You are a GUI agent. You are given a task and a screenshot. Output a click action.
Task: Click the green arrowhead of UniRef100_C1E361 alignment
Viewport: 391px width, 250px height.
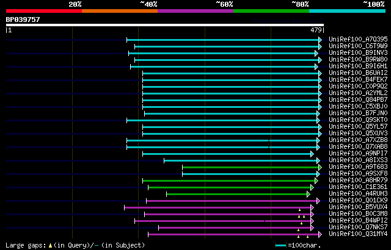click(312, 188)
